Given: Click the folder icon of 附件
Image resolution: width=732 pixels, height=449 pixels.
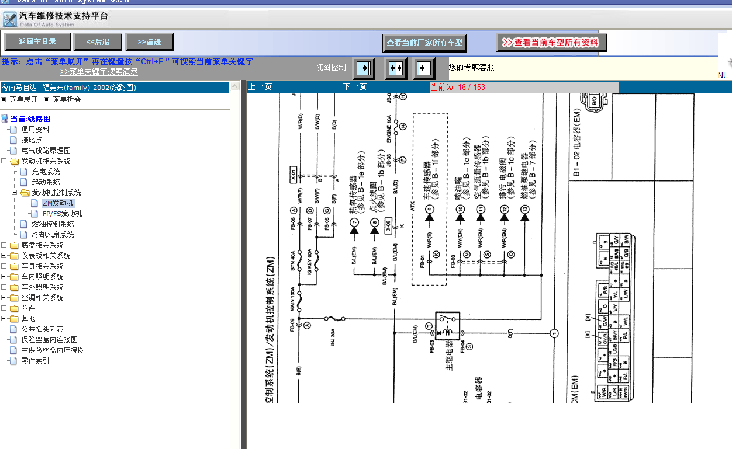Looking at the screenshot, I should point(14,308).
